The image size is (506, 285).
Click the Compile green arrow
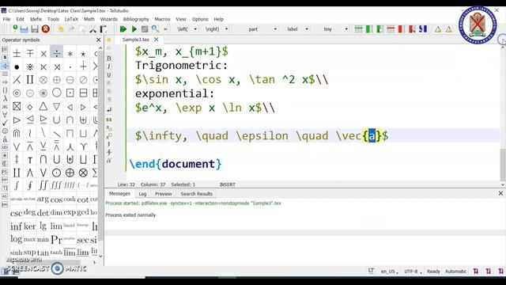tap(134, 29)
